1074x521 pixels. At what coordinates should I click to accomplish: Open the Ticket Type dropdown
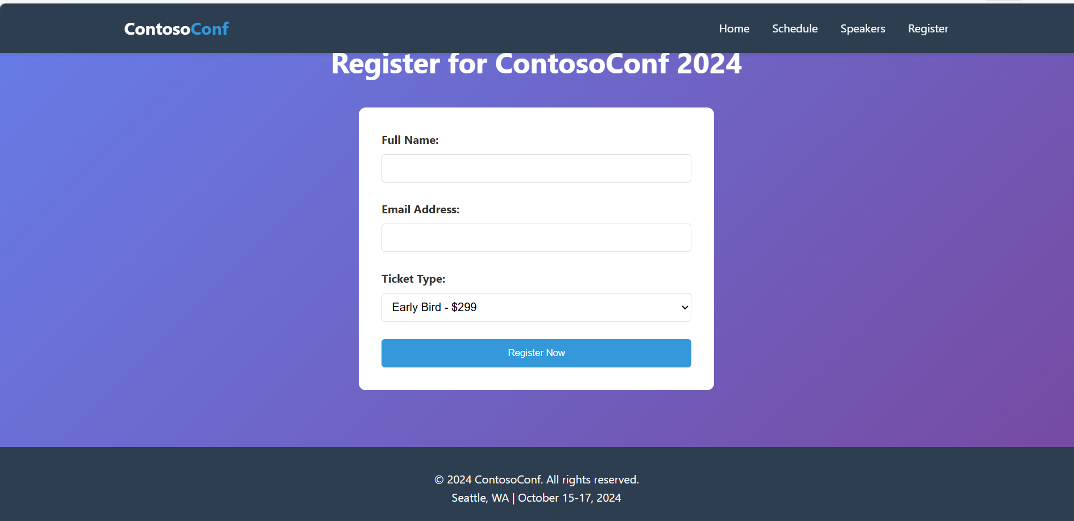[536, 308]
